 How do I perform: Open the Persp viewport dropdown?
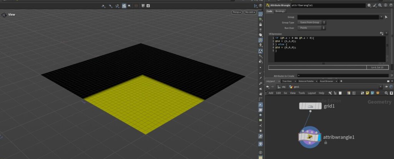pyautogui.click(x=236, y=12)
